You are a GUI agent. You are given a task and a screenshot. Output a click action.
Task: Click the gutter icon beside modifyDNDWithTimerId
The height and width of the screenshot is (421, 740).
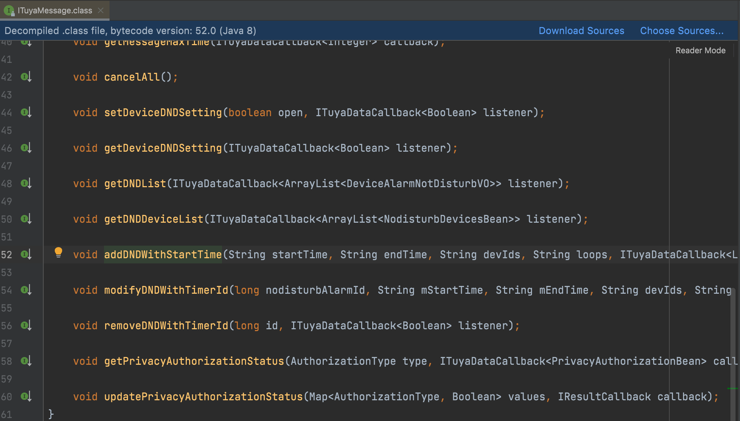point(26,290)
